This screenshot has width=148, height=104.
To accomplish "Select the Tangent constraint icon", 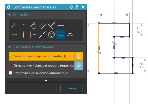I will [33, 26].
